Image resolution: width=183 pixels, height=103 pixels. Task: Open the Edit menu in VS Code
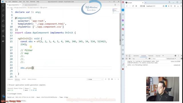9,2
